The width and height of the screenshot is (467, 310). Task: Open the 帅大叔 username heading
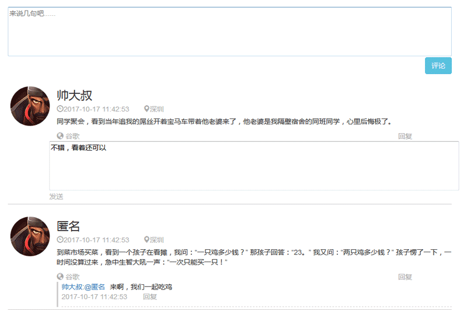[x=75, y=96]
